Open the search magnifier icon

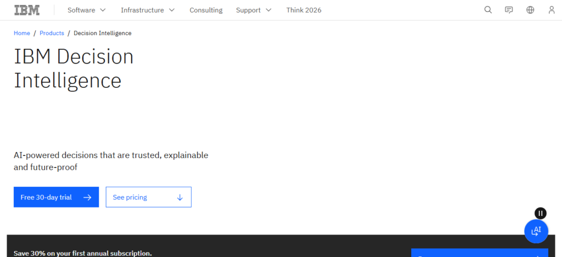pyautogui.click(x=488, y=10)
